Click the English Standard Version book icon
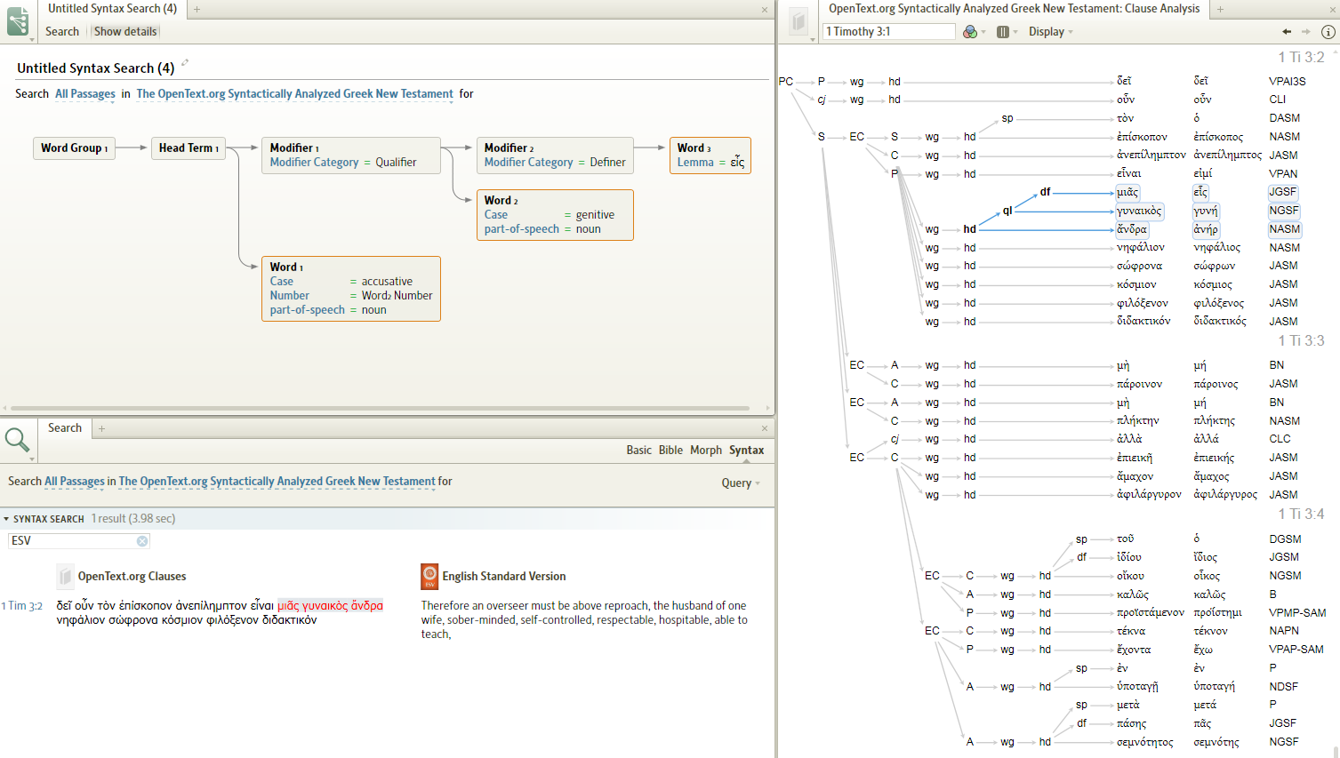This screenshot has height=758, width=1340. coord(429,577)
